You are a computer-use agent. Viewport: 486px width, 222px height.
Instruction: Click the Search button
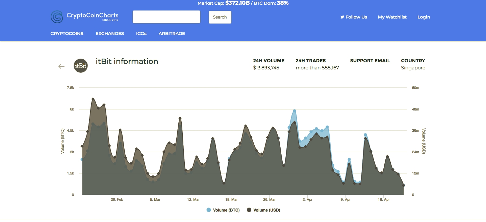tap(220, 17)
